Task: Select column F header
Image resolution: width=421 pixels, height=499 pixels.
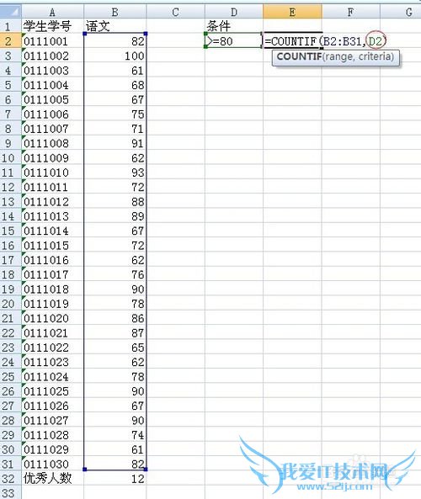Action: coord(350,12)
